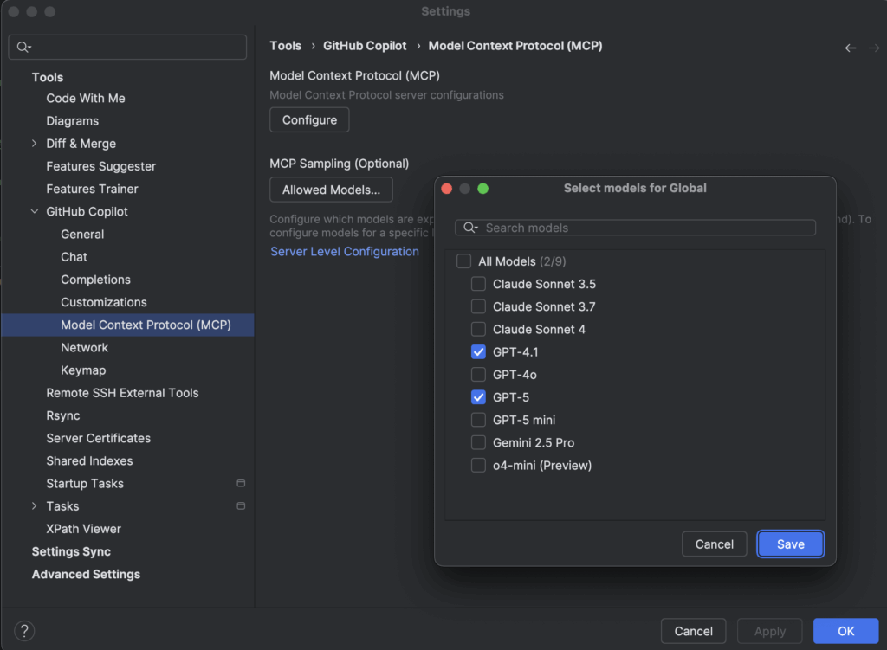This screenshot has width=887, height=650.
Task: Enable the Claude Sonnet 4 checkbox
Action: pyautogui.click(x=478, y=329)
